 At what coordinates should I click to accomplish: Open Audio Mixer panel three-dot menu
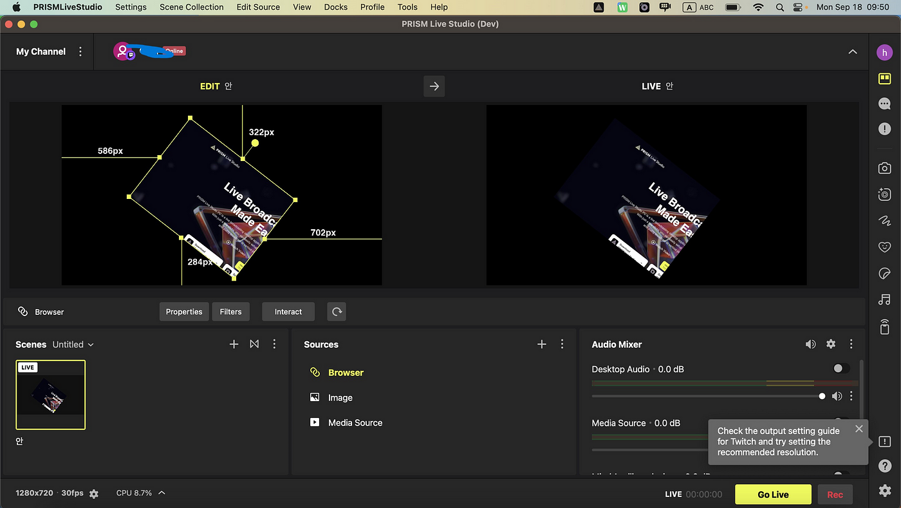point(851,344)
